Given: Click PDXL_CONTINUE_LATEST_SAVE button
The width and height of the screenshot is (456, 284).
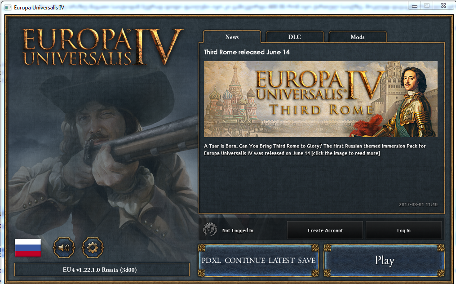Looking at the screenshot, I should 258,260.
